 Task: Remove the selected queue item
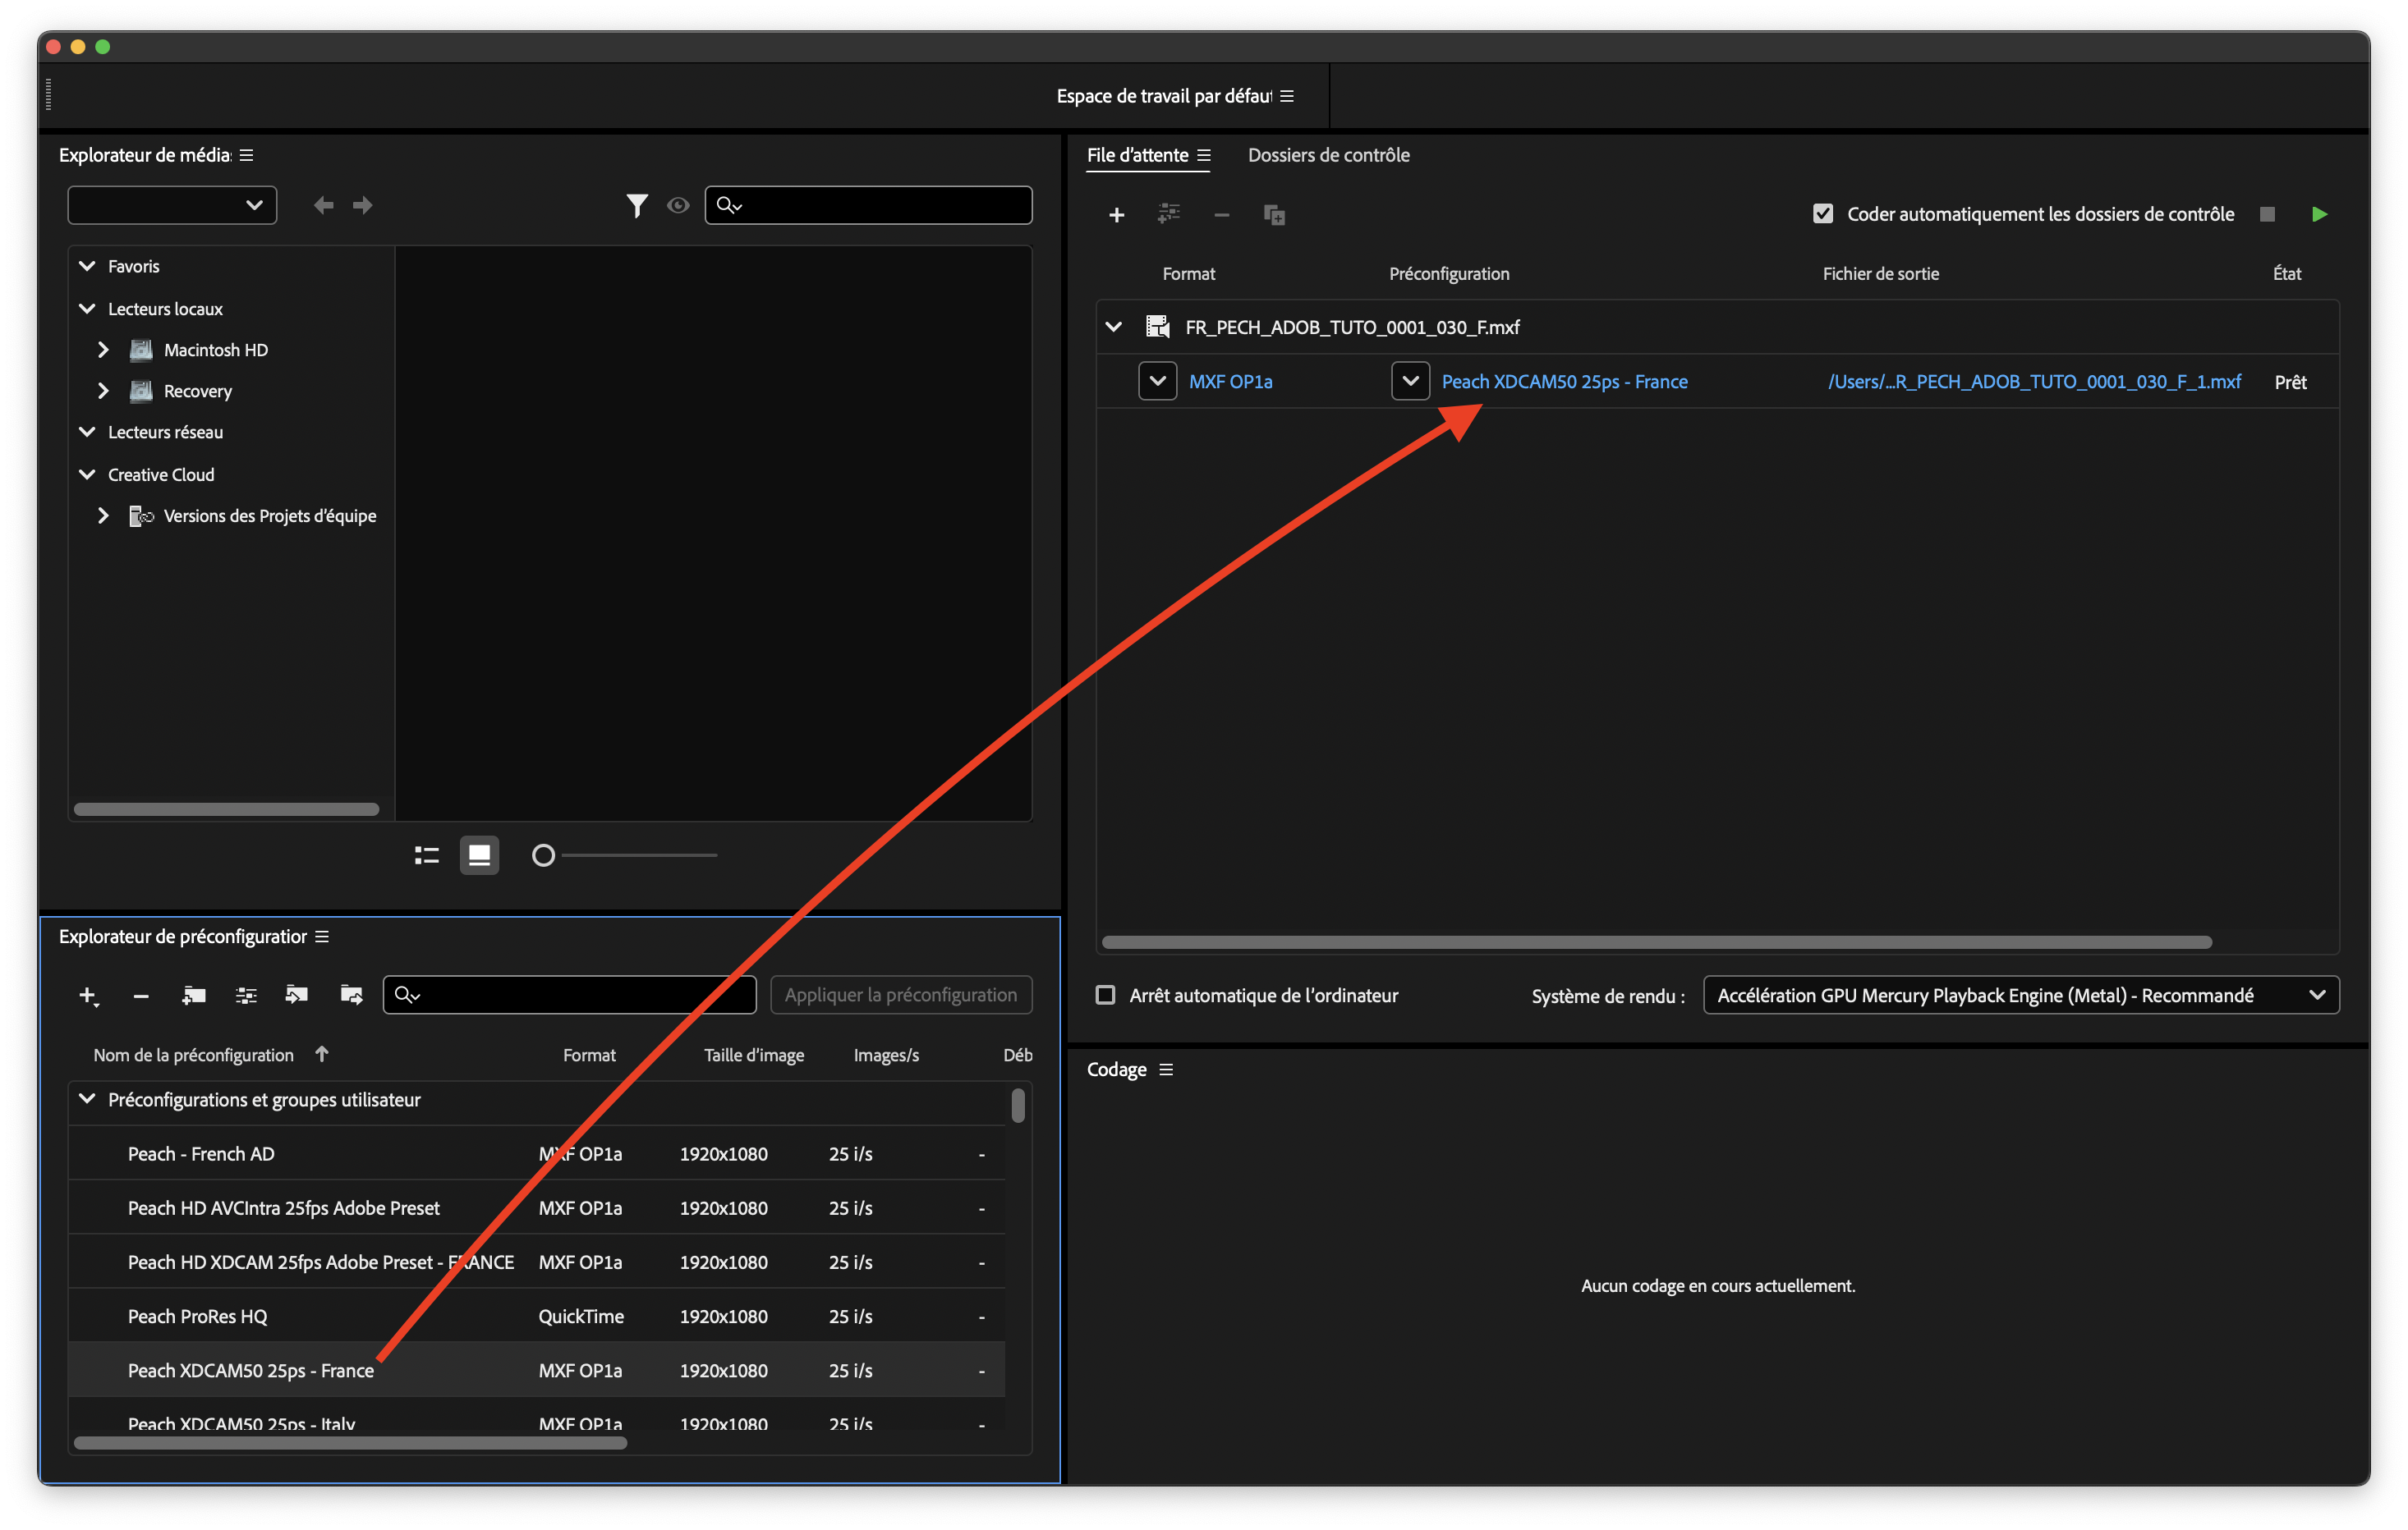[x=1221, y=214]
